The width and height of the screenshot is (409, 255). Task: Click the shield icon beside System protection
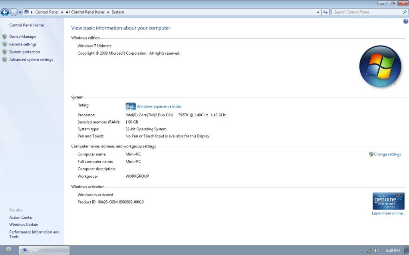pyautogui.click(x=4, y=52)
